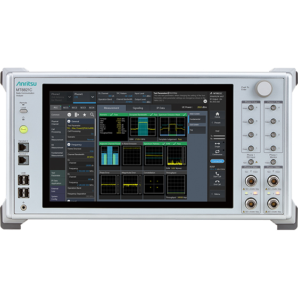This screenshot has width=298, height=298.
Task: Go to the Home screen icon
Action: (217, 115)
